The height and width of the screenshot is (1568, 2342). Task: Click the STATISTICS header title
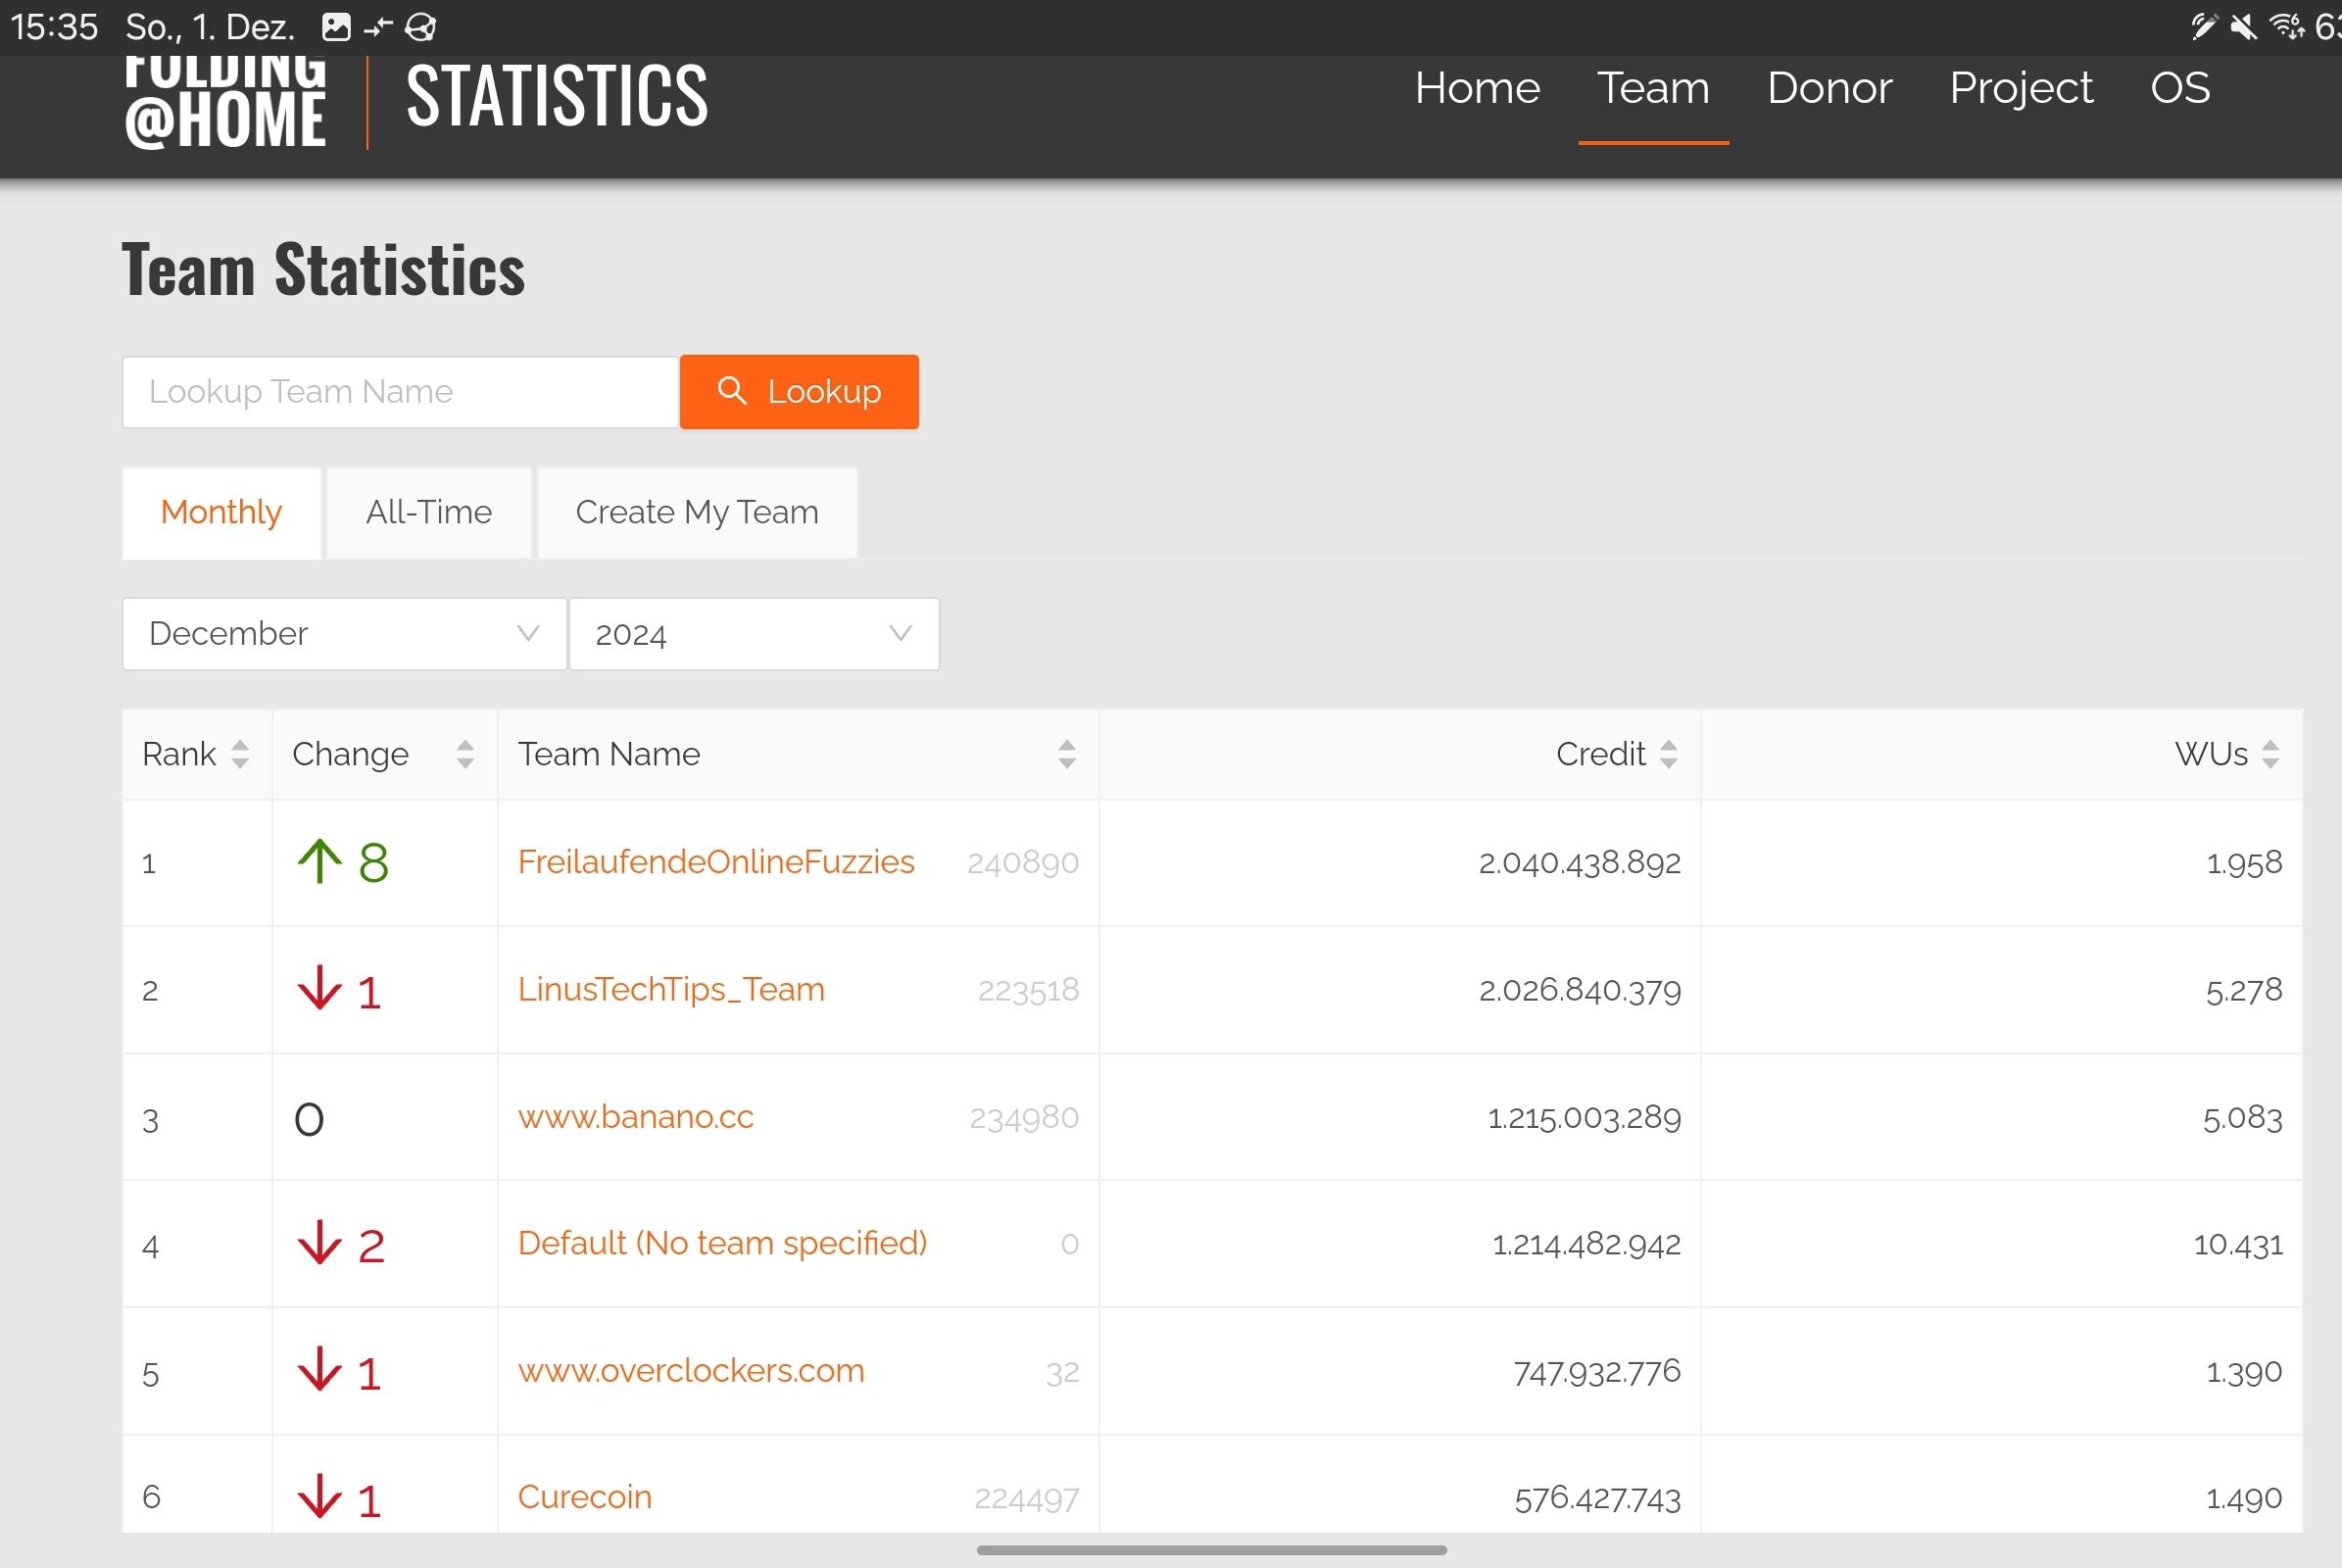click(x=557, y=96)
